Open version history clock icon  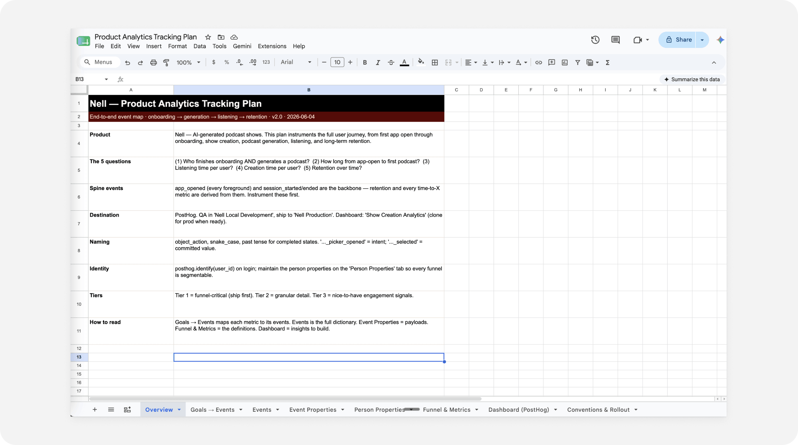(x=595, y=40)
